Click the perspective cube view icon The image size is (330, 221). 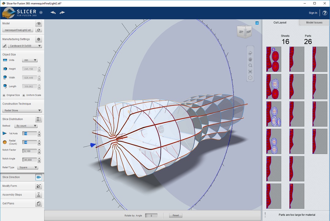250,78
